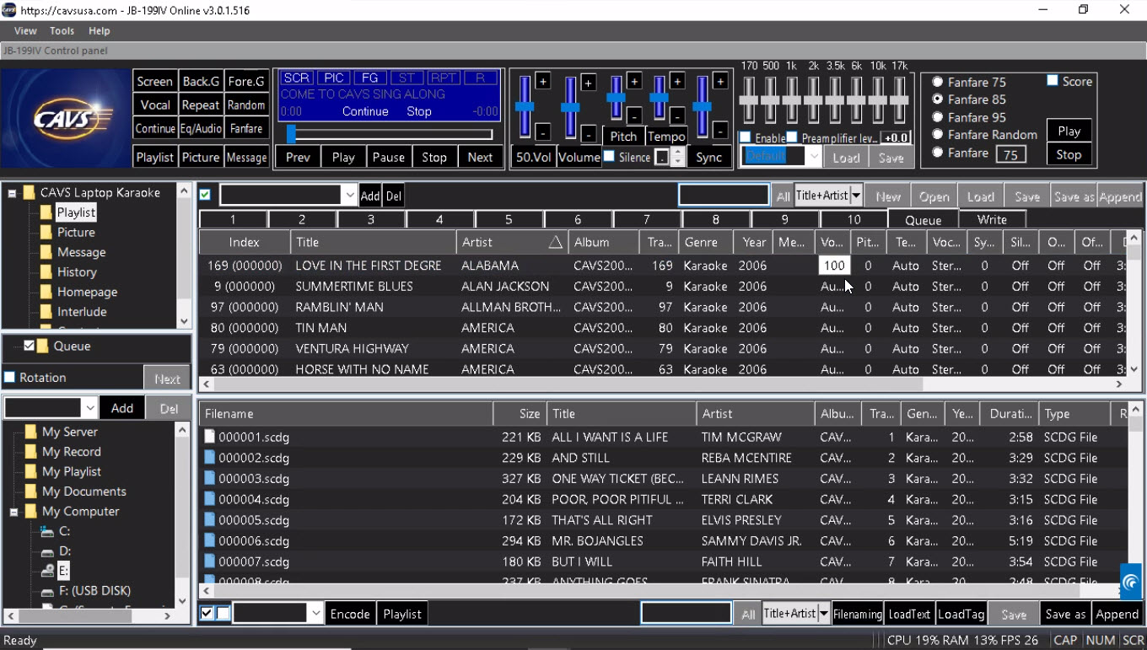
Task: Open the upper Title+Artist search dropdown
Action: point(855,196)
